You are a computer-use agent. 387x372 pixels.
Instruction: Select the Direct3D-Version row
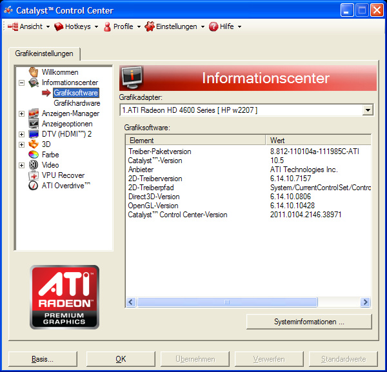pyautogui.click(x=248, y=197)
